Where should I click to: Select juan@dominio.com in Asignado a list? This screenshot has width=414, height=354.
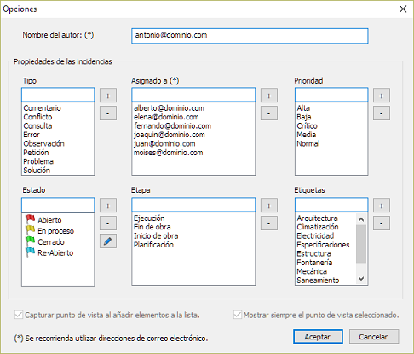point(164,143)
